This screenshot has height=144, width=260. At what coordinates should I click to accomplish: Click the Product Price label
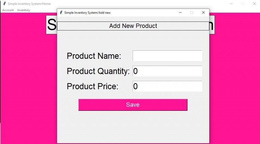click(93, 86)
